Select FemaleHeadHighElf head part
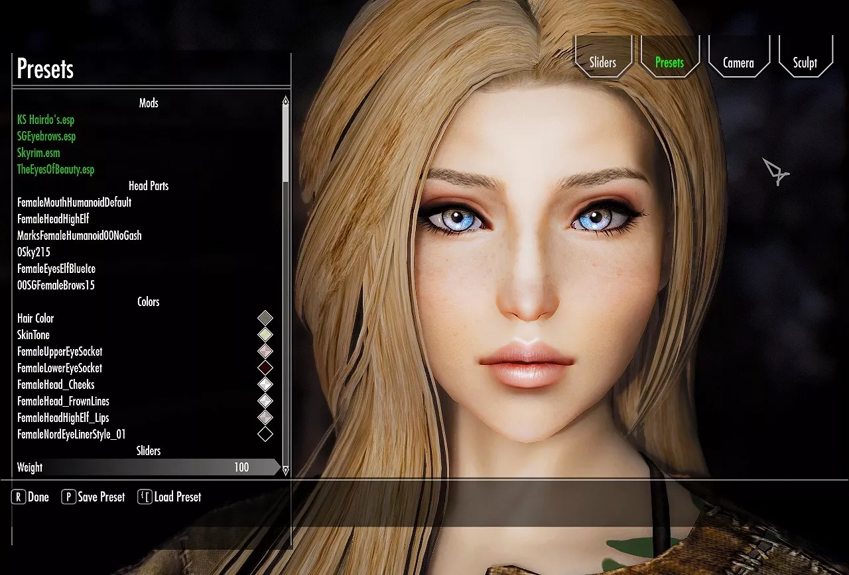 point(53,219)
